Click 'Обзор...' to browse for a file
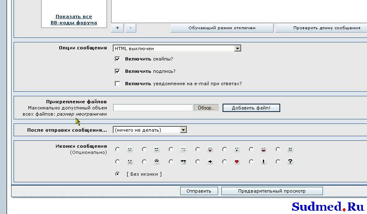 (206, 108)
